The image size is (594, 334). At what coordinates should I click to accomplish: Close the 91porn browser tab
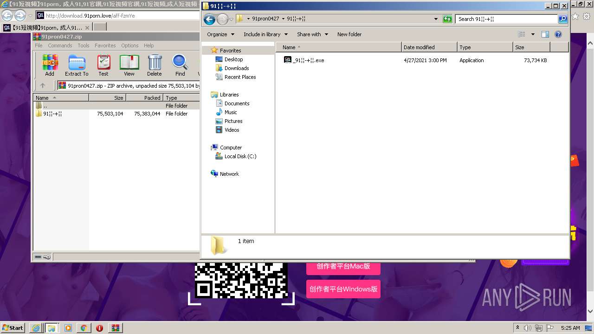point(86,28)
